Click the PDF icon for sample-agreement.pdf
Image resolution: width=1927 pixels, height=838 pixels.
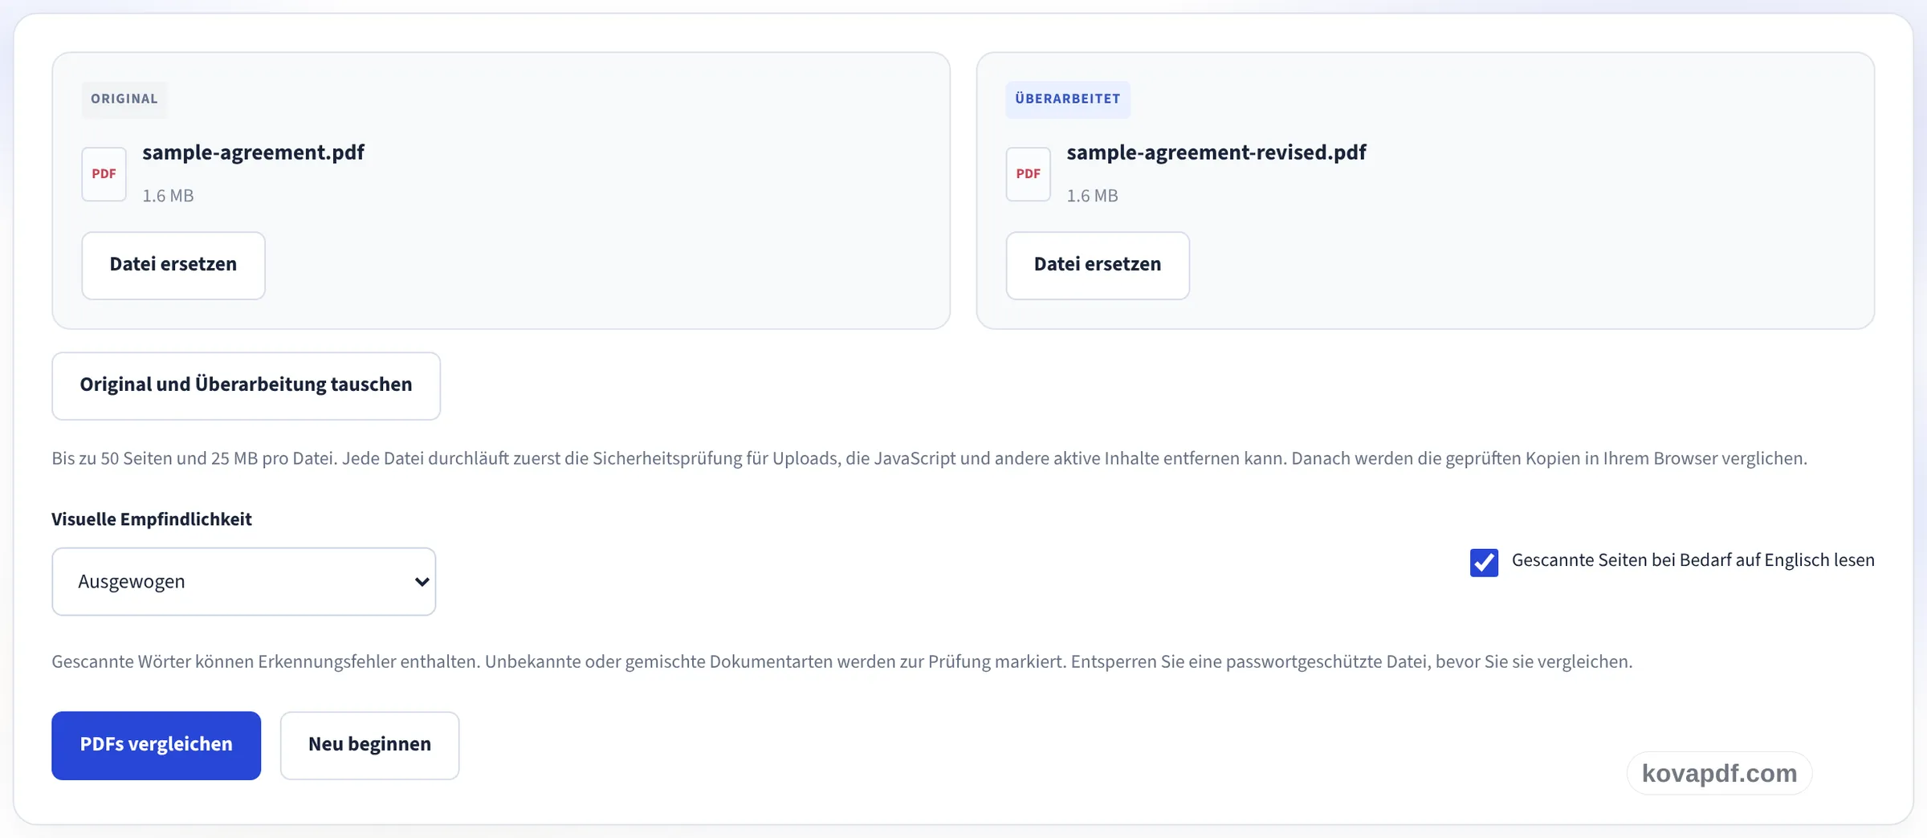[x=104, y=174]
